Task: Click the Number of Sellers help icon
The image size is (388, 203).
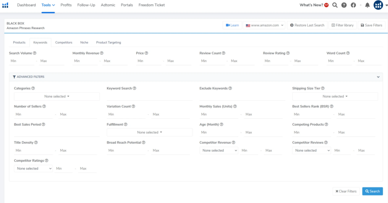Action: [44, 106]
